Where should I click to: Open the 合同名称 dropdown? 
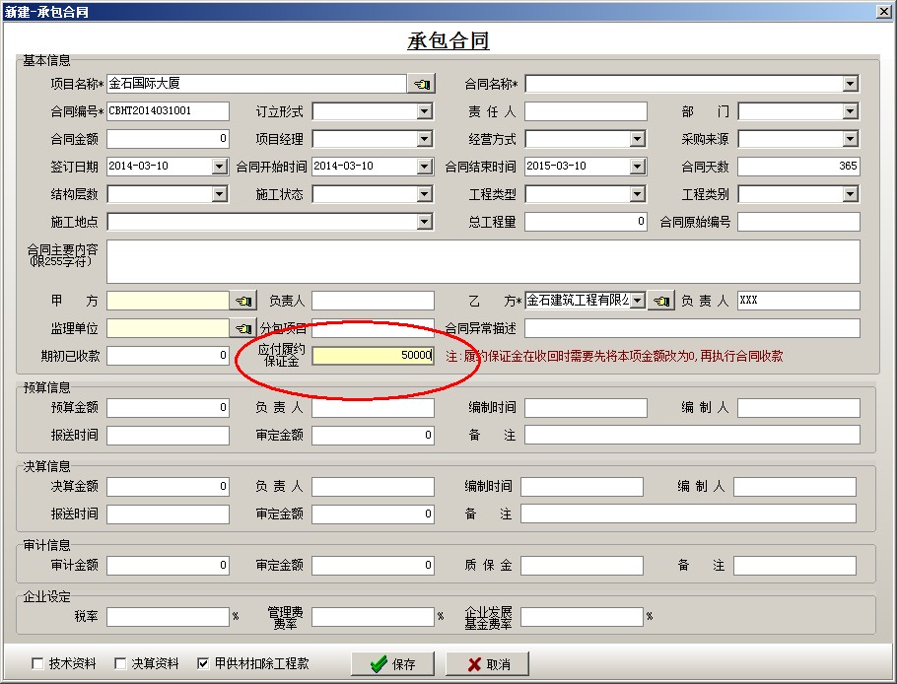pyautogui.click(x=851, y=84)
